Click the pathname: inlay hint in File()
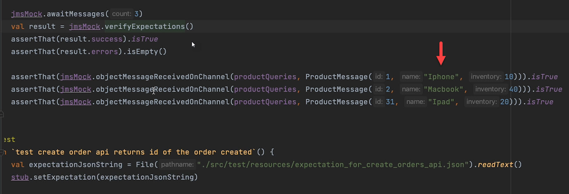The image size is (569, 194). (x=177, y=165)
